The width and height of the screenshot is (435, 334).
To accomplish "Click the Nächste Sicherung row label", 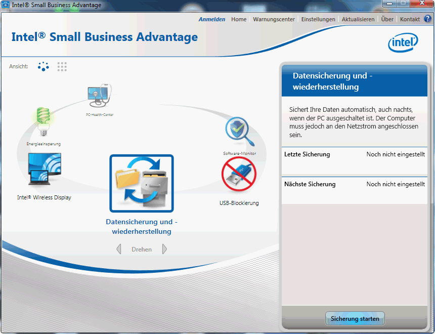I will (x=310, y=184).
